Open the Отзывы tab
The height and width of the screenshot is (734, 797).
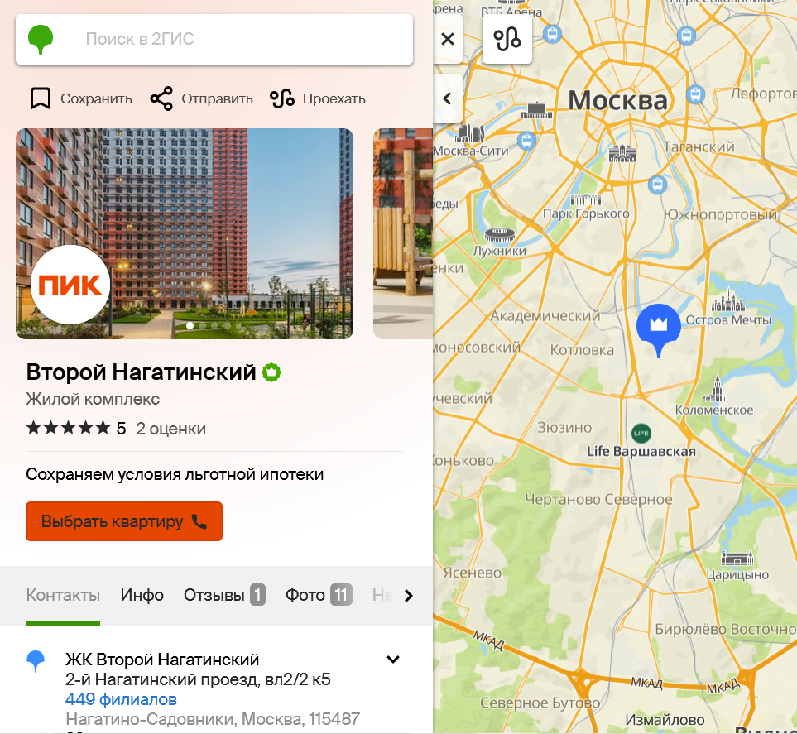224,595
